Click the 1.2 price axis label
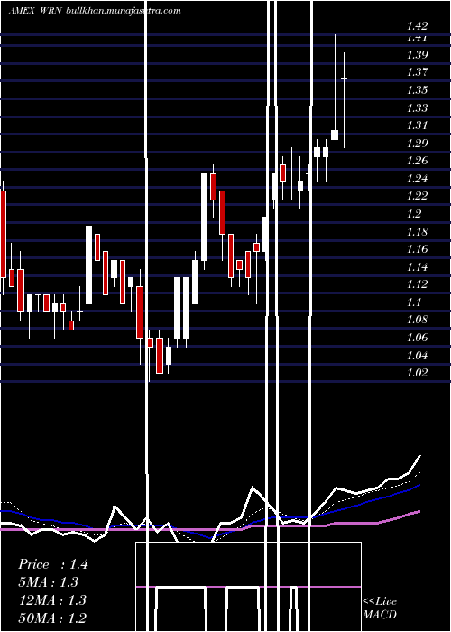The height and width of the screenshot is (632, 451). coord(414,214)
